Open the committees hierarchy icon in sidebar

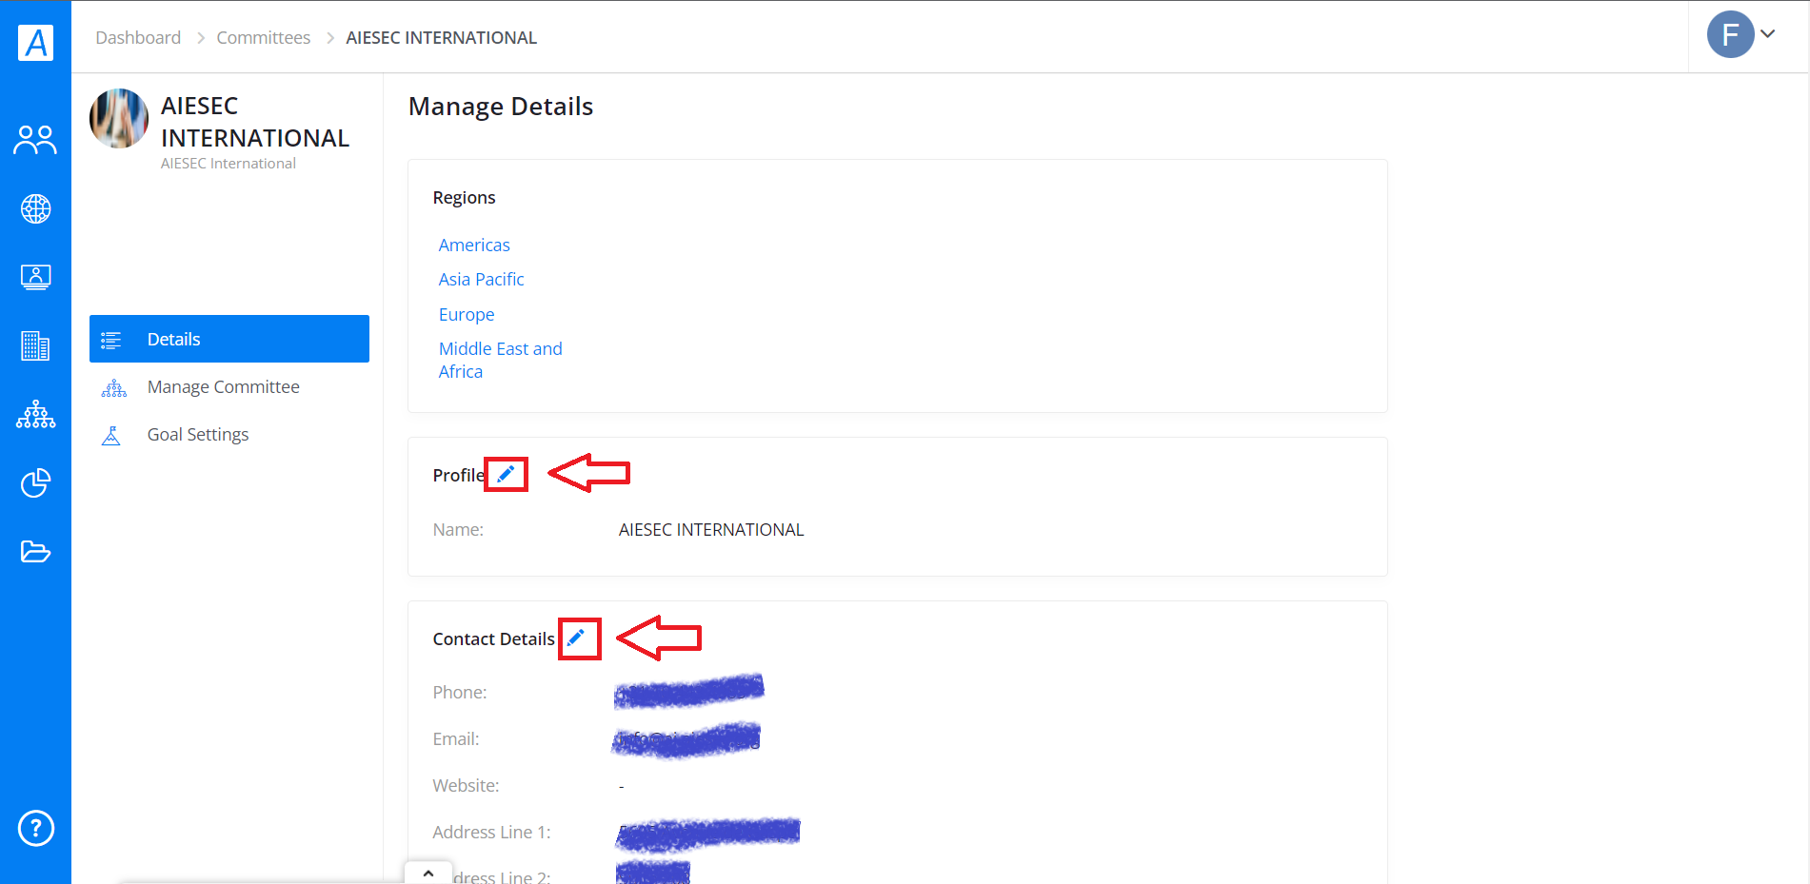(x=35, y=414)
